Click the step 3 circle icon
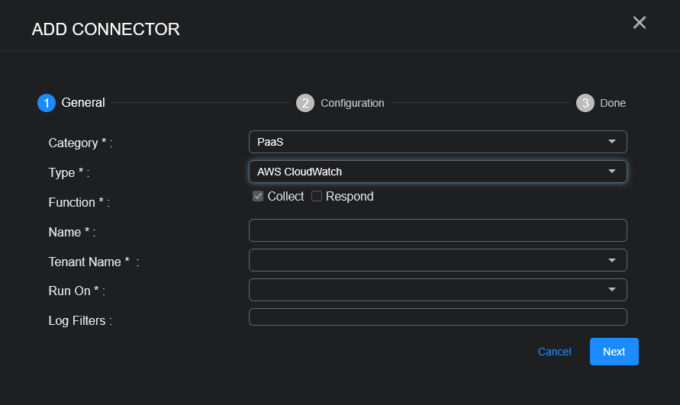The width and height of the screenshot is (680, 405). click(x=585, y=103)
